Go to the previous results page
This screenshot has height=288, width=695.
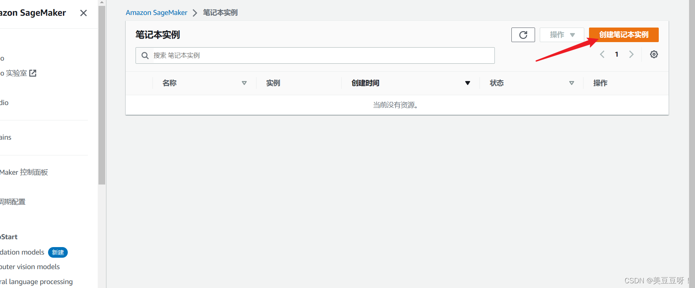point(602,54)
